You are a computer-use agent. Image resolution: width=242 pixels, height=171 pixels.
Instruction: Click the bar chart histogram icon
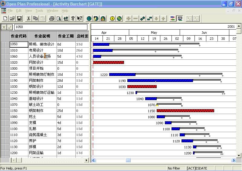103,19
